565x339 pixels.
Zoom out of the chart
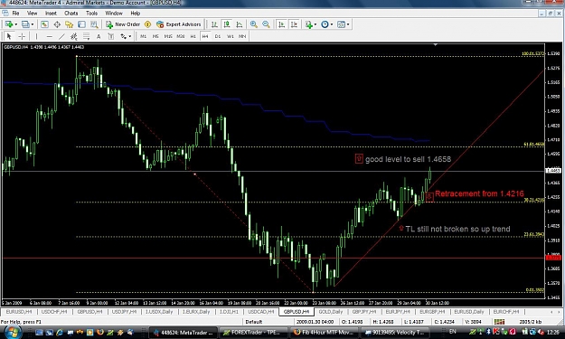(x=266, y=24)
